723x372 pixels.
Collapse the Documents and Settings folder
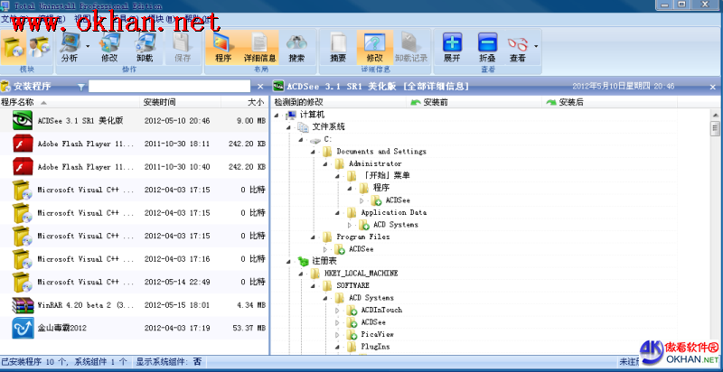(313, 152)
